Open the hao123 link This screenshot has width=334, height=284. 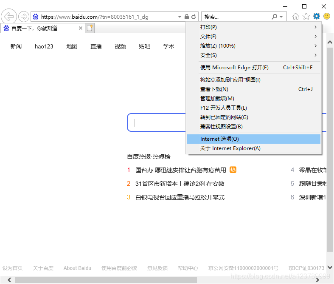(x=44, y=46)
